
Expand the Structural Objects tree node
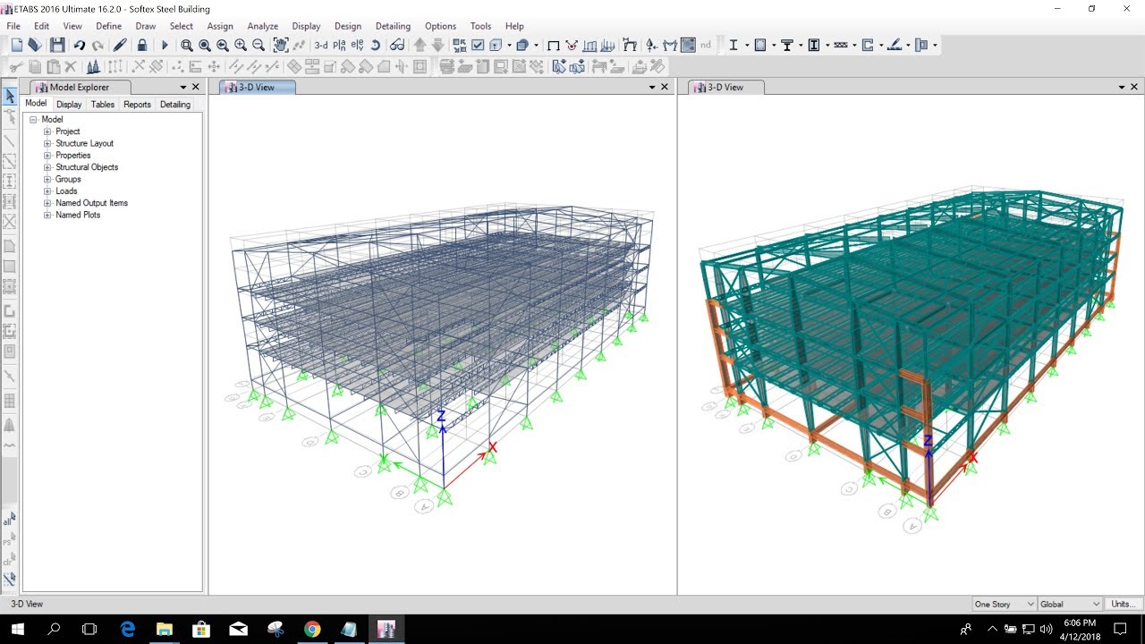pos(47,166)
